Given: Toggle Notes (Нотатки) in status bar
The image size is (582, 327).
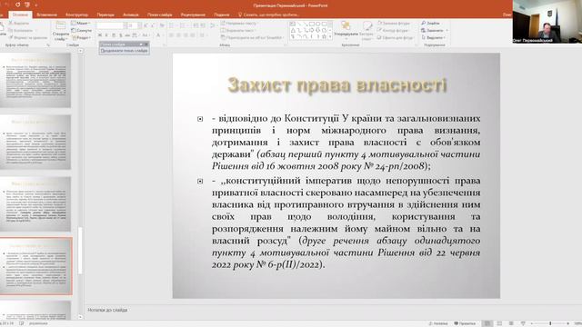Looking at the screenshot, I should tap(438, 323).
